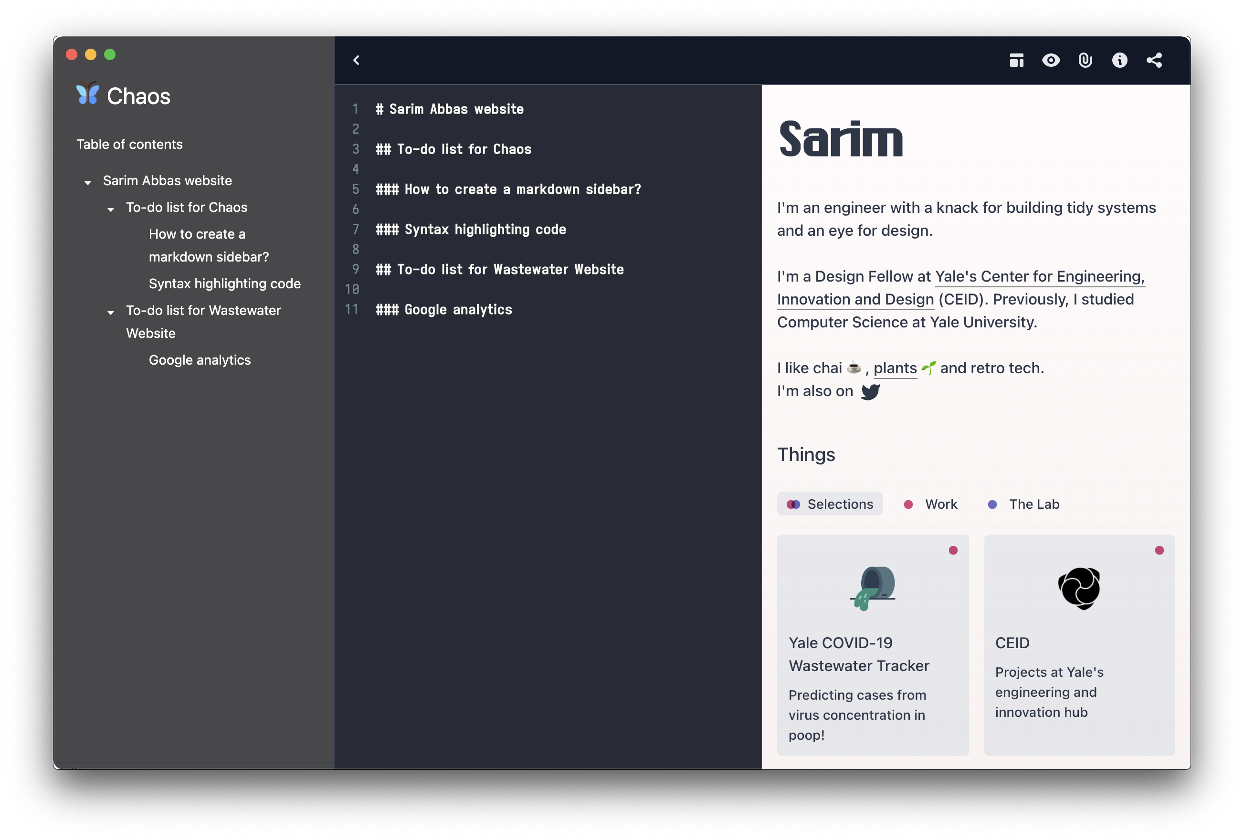This screenshot has height=840, width=1244.
Task: Collapse the To-do list for Chaos node
Action: point(111,209)
